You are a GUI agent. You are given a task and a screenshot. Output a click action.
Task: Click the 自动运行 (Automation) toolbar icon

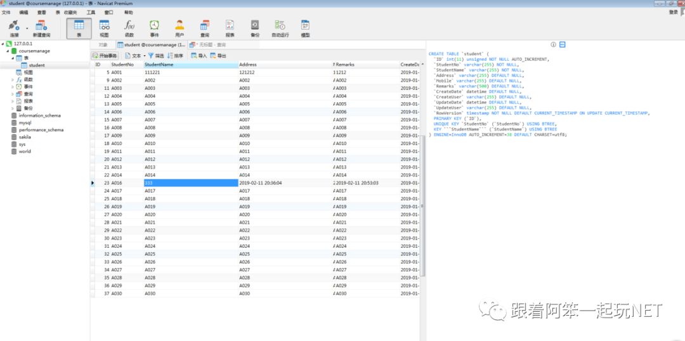click(x=280, y=27)
